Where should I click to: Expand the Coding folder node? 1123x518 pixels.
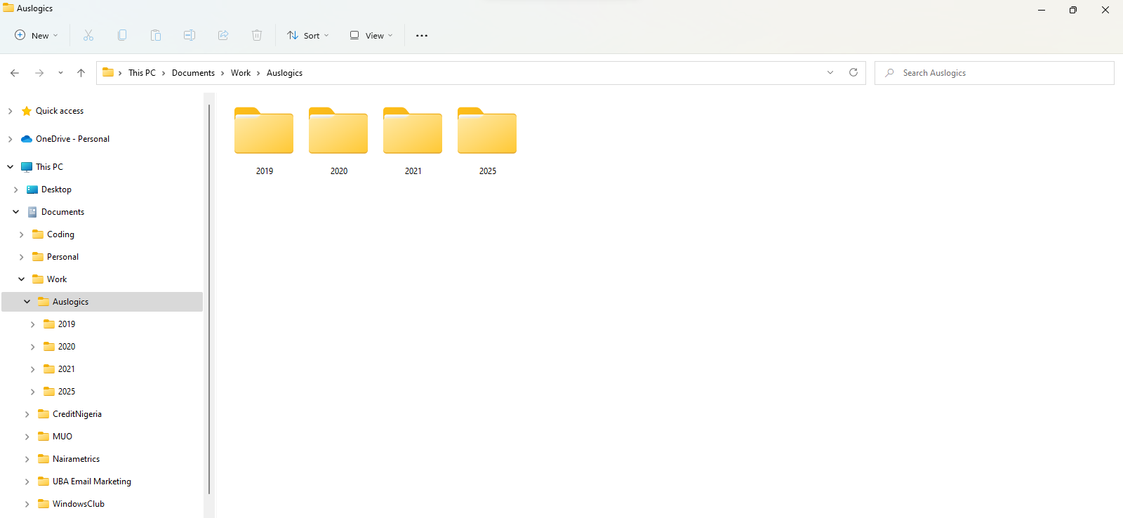coord(22,234)
